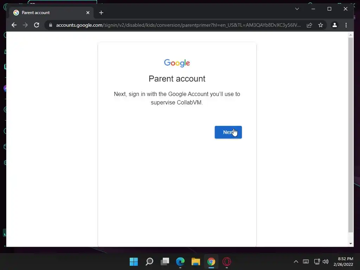Click the forward navigation arrow
This screenshot has width=360, height=270.
point(25,25)
